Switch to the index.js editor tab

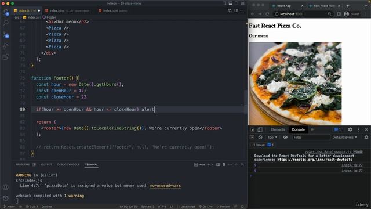point(27,10)
